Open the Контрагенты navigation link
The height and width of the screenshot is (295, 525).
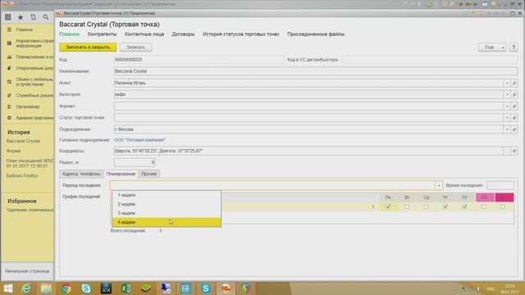[102, 34]
